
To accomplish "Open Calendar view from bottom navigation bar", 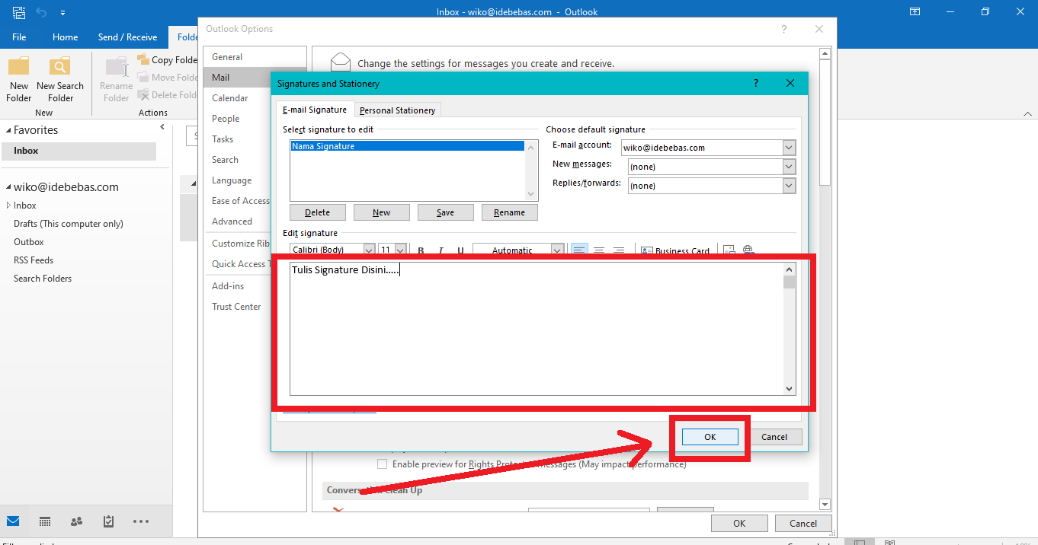I will [x=45, y=521].
